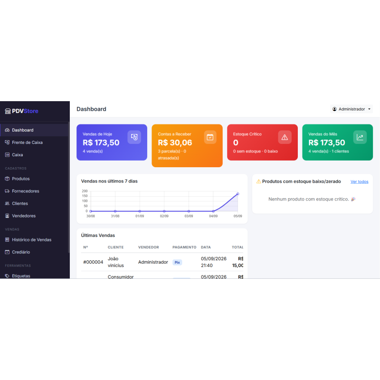380x380 pixels.
Task: Click the calendar-check icon on Contas a Receber card
Action: pos(210,137)
